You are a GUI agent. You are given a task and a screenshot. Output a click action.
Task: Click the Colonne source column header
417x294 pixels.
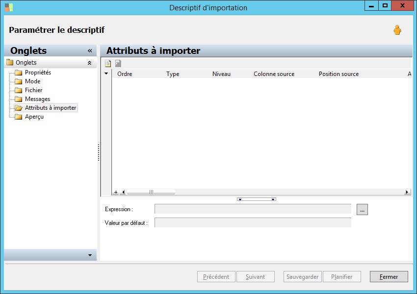(x=274, y=74)
